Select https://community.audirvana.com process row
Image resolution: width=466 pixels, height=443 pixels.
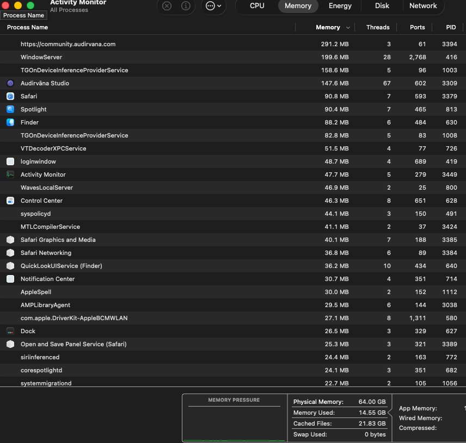[233, 44]
